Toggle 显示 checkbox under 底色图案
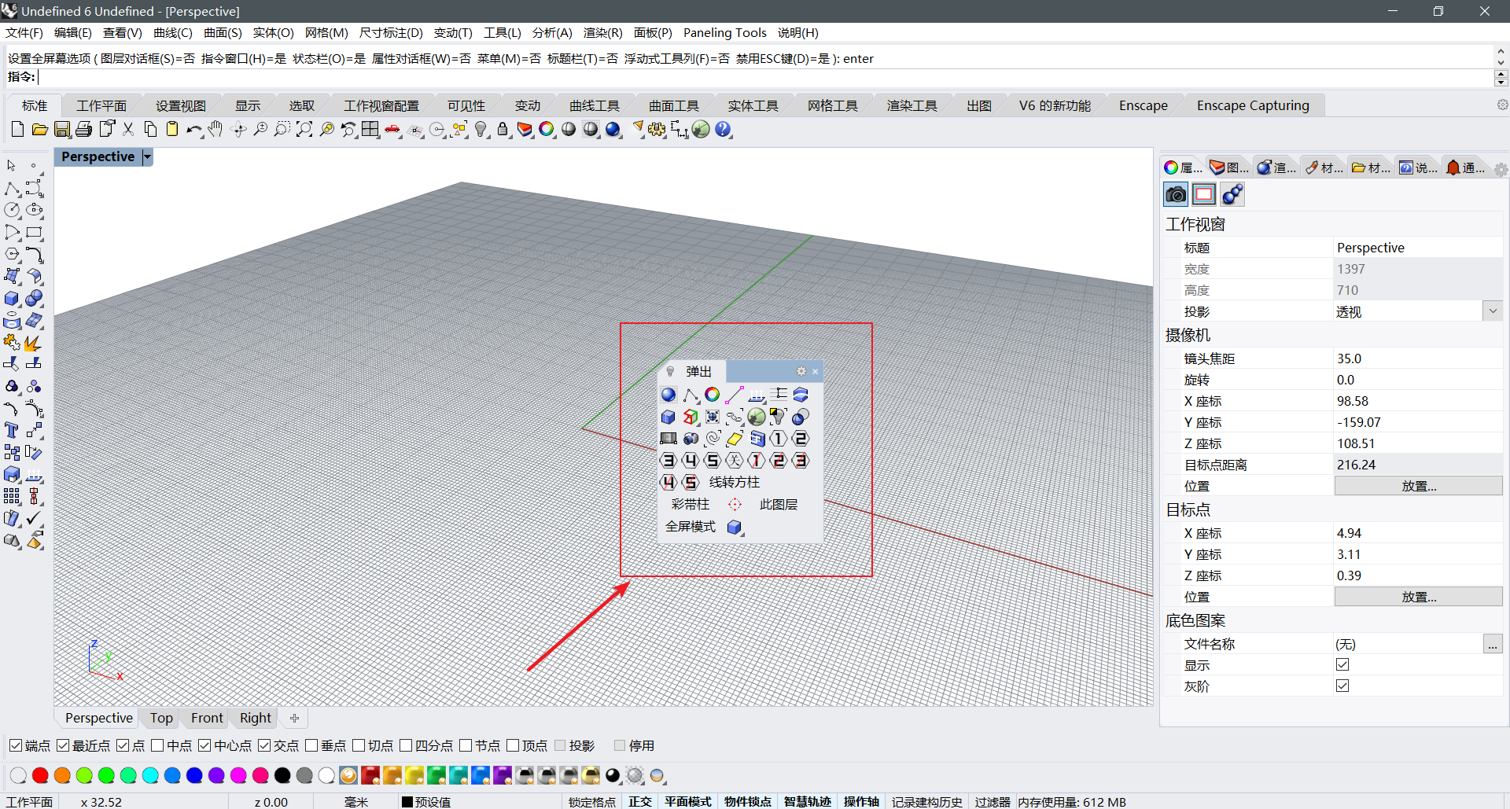 tap(1342, 664)
